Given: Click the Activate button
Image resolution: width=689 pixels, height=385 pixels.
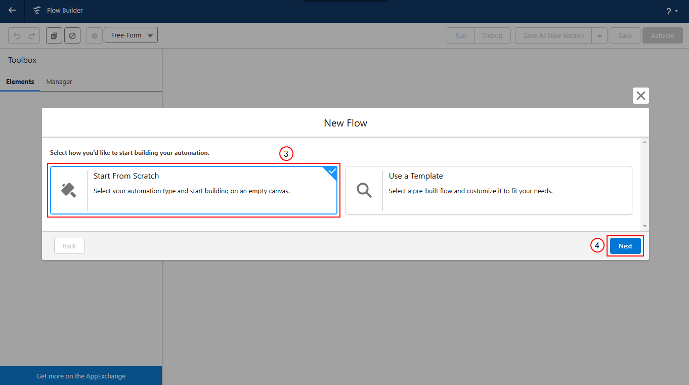Looking at the screenshot, I should (663, 35).
